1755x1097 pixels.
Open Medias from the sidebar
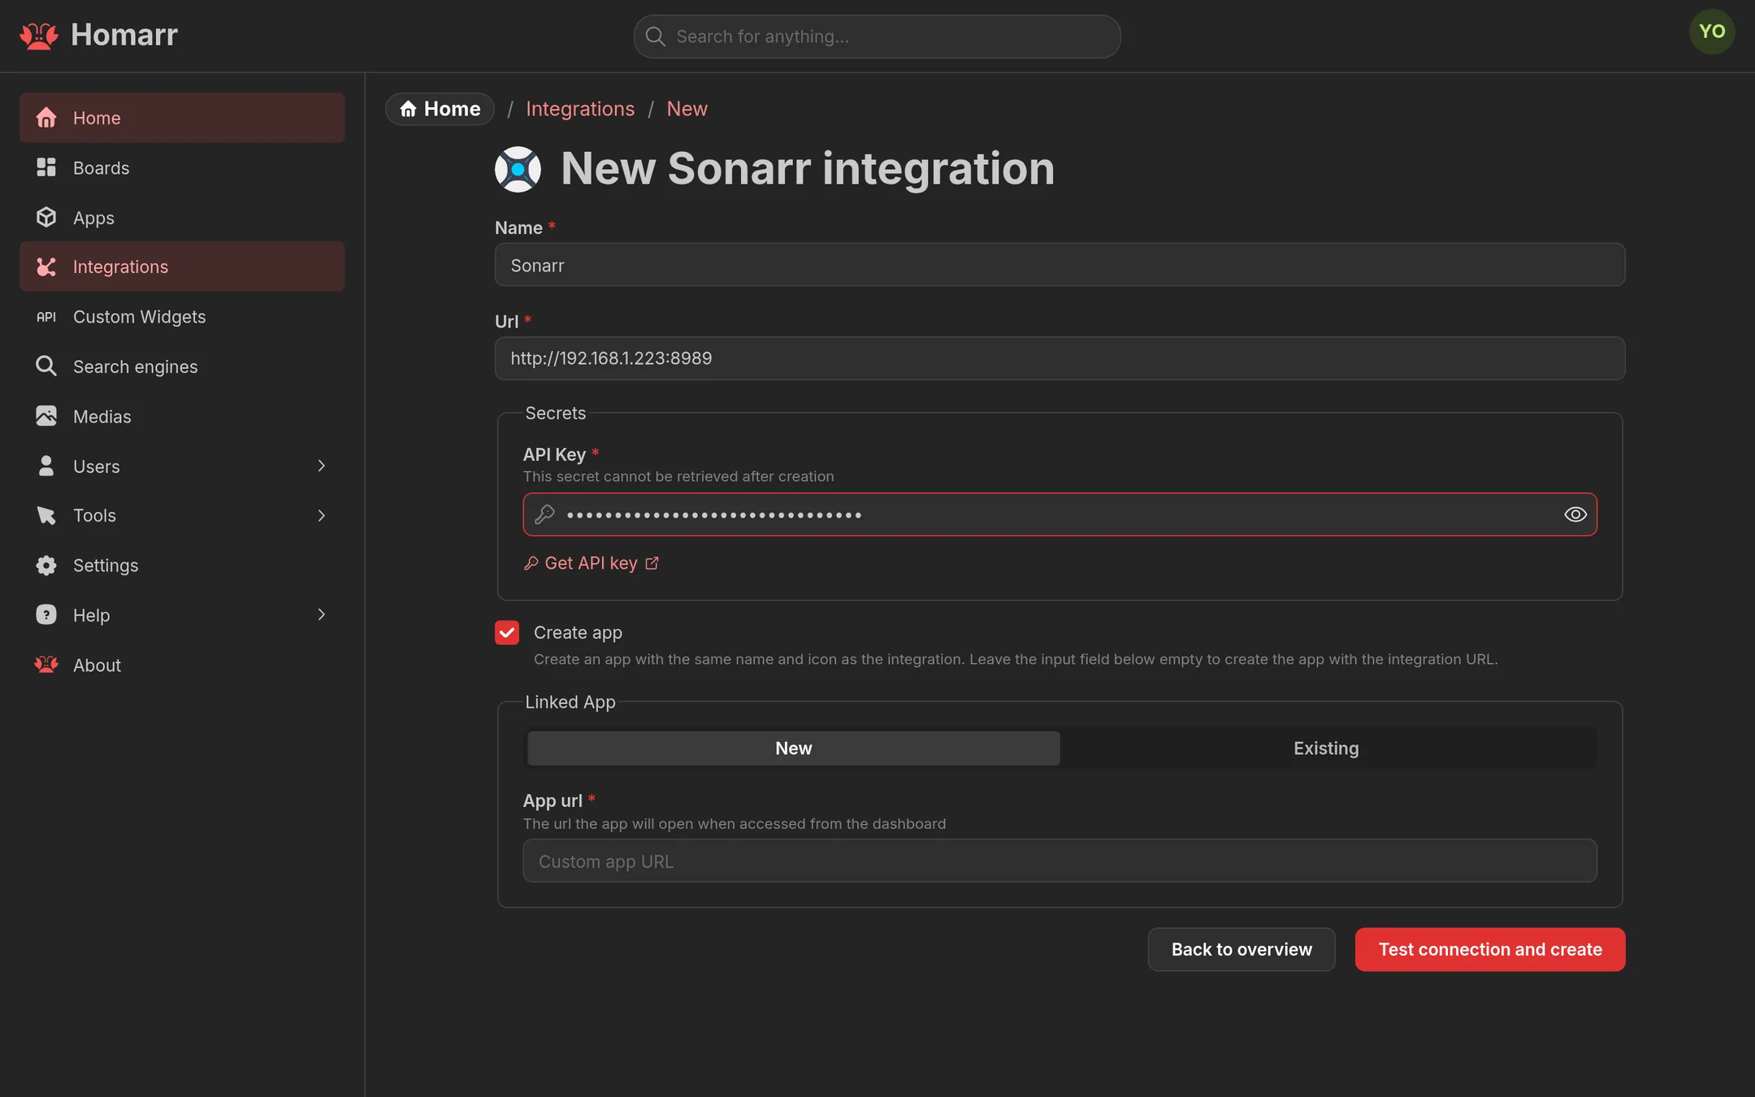coord(182,416)
